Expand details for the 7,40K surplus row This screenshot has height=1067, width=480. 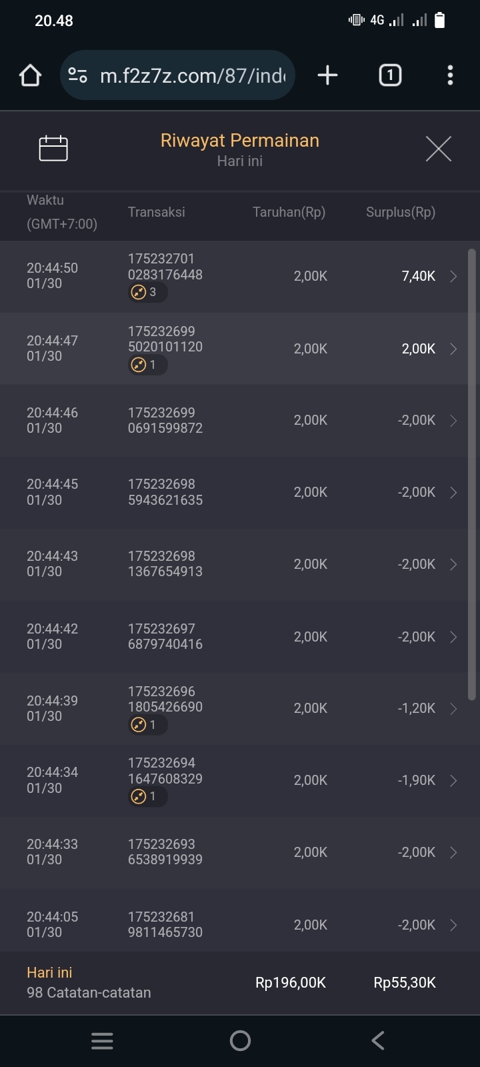(x=453, y=276)
